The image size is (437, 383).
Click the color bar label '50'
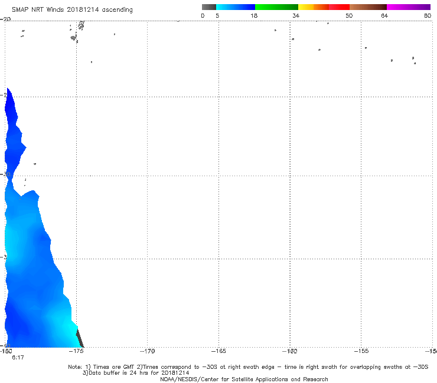tap(349, 15)
